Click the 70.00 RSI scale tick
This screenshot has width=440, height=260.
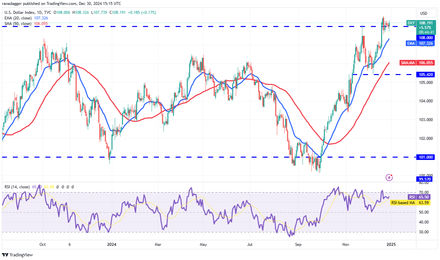[x=423, y=192]
